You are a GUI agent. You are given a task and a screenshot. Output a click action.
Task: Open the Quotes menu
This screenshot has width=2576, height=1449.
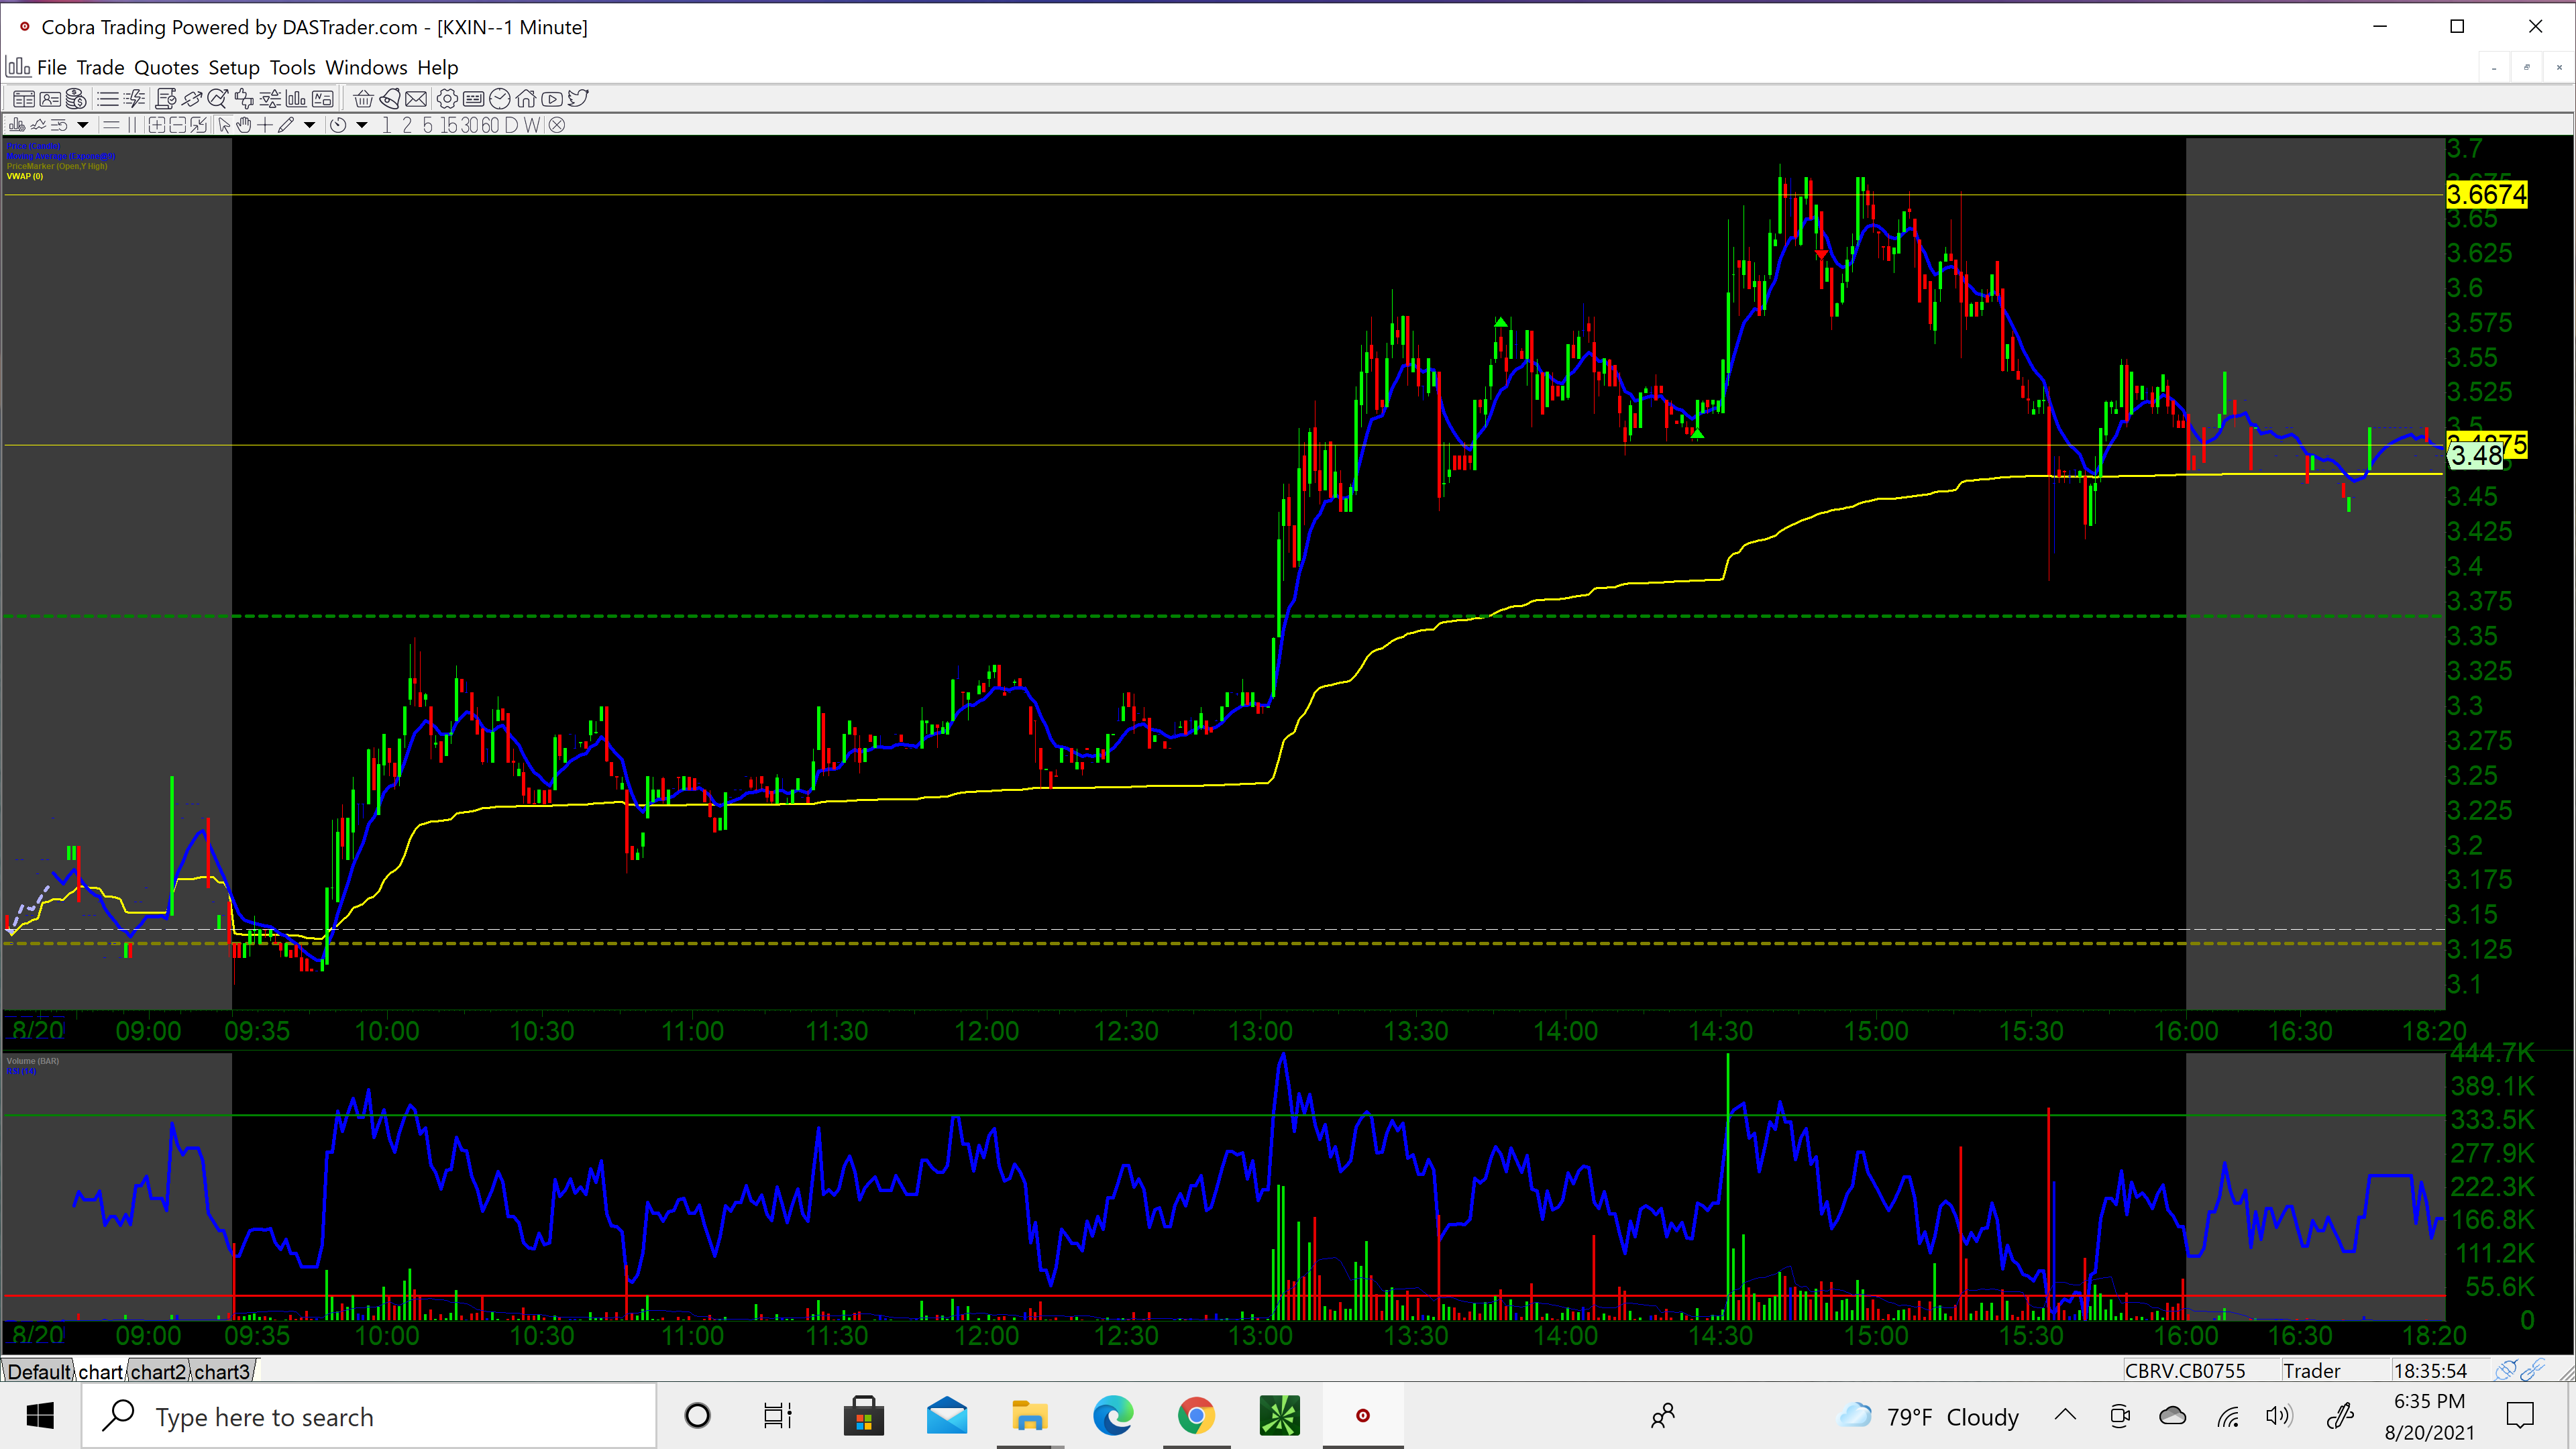click(x=166, y=67)
